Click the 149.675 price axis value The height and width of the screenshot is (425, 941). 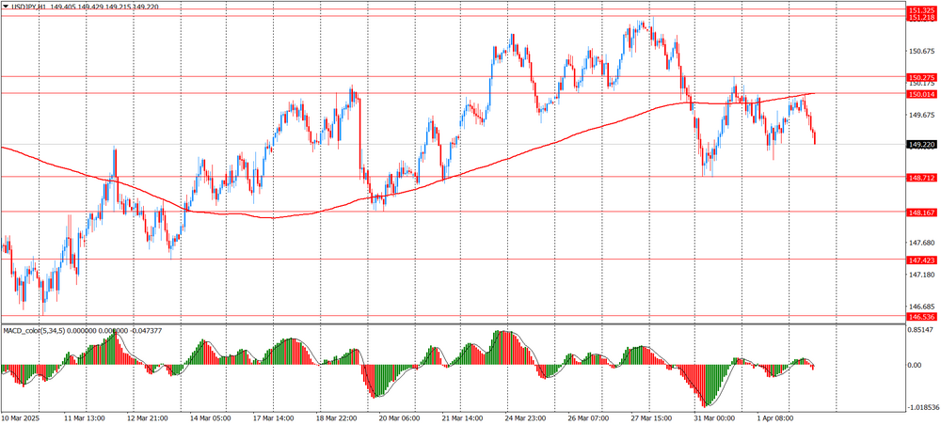[921, 115]
